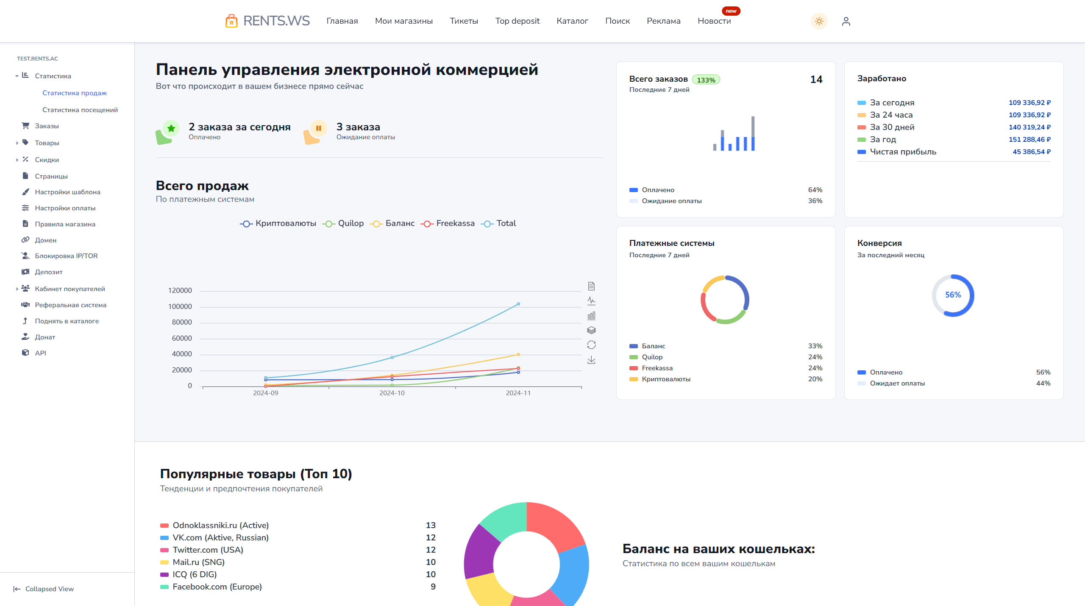Click the Депозит money icon

tap(25, 272)
